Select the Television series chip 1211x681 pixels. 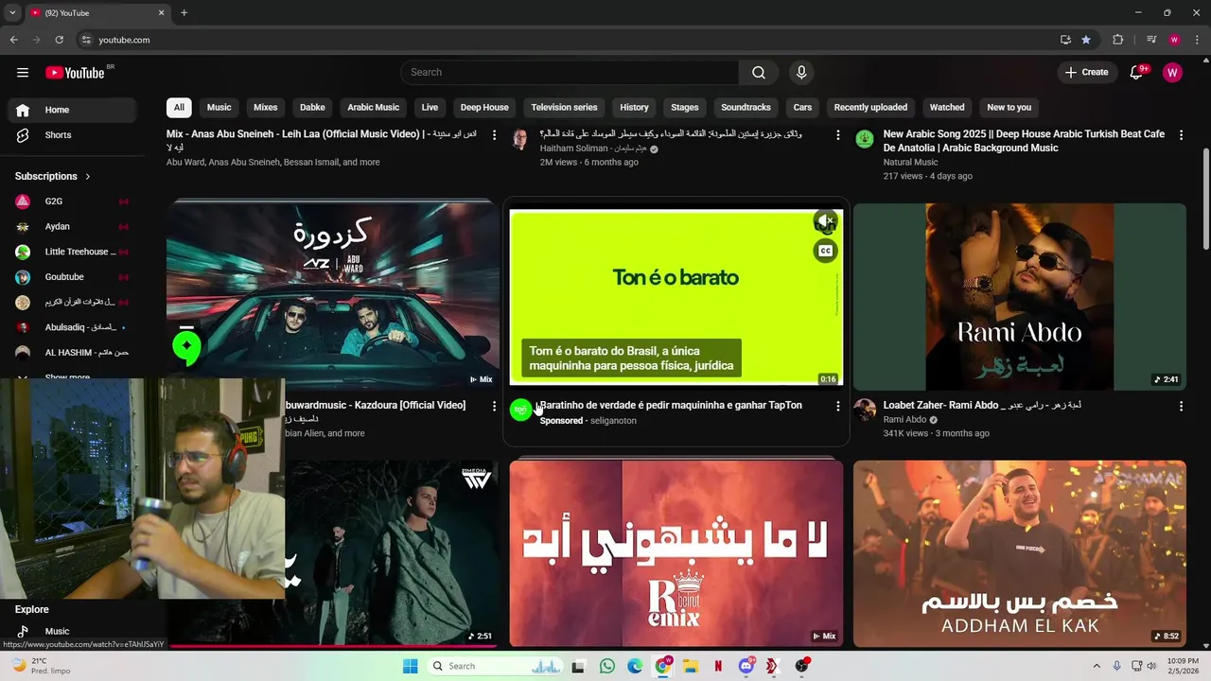(564, 107)
